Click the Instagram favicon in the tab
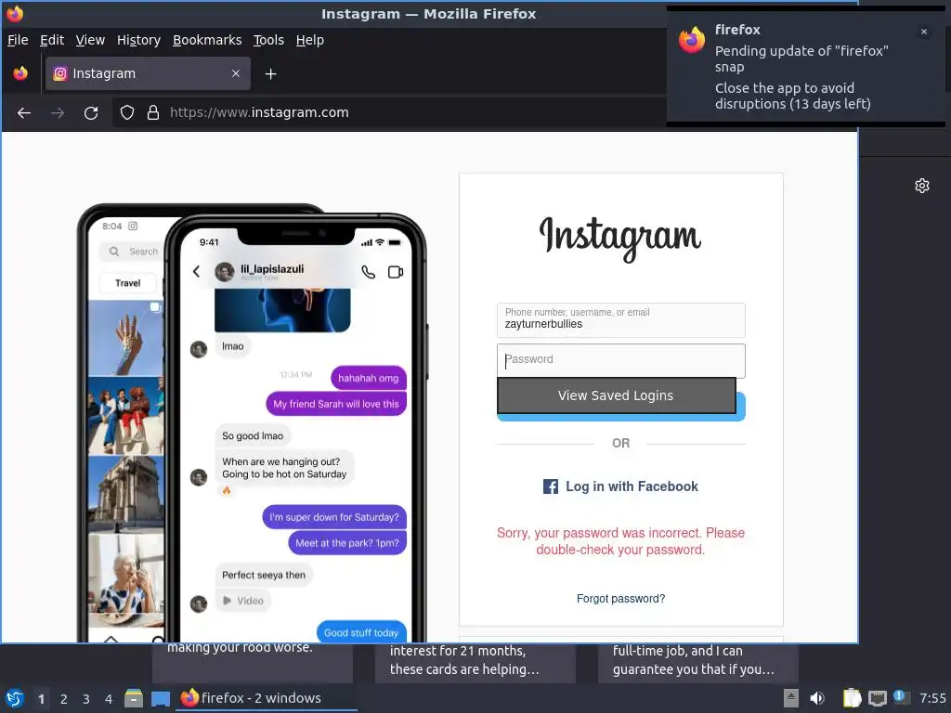 (60, 74)
